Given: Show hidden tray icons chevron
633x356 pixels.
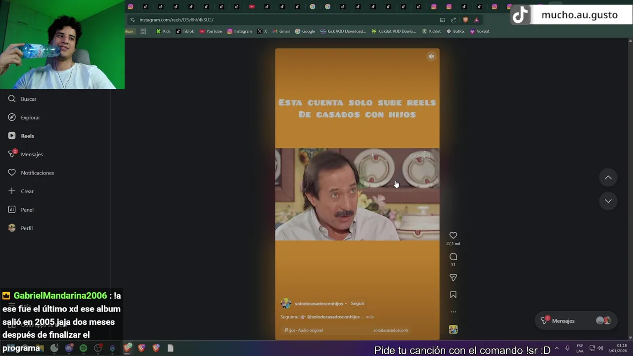Looking at the screenshot, I should 557,348.
